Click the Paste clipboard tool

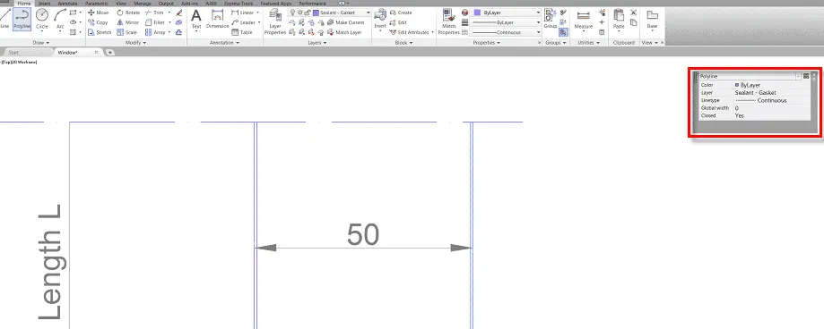619,20
